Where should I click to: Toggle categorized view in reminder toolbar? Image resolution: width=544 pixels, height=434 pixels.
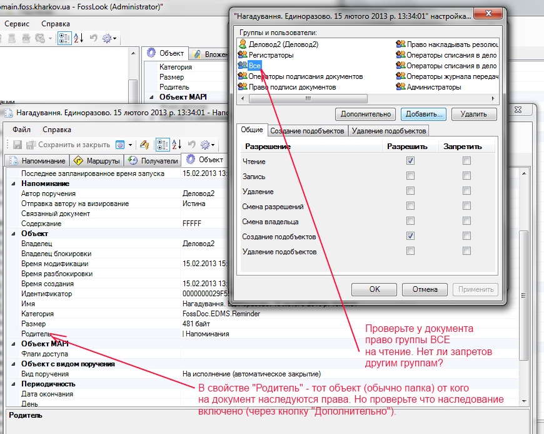[x=162, y=145]
